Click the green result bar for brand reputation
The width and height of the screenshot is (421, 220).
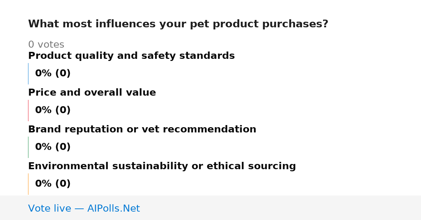28,147
